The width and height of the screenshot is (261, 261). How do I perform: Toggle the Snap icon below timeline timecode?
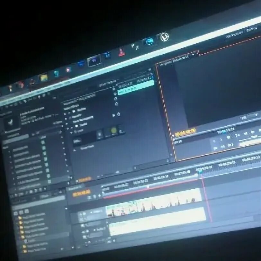(89, 197)
